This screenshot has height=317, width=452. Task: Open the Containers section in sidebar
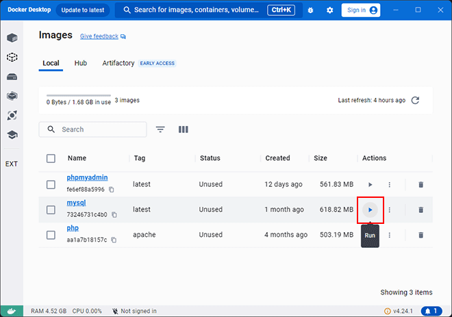tap(12, 38)
